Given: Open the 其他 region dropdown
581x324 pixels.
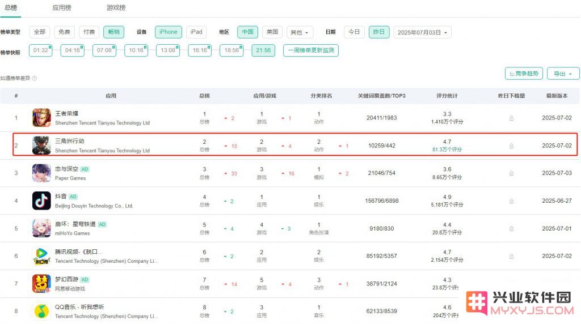Looking at the screenshot, I should pos(300,32).
